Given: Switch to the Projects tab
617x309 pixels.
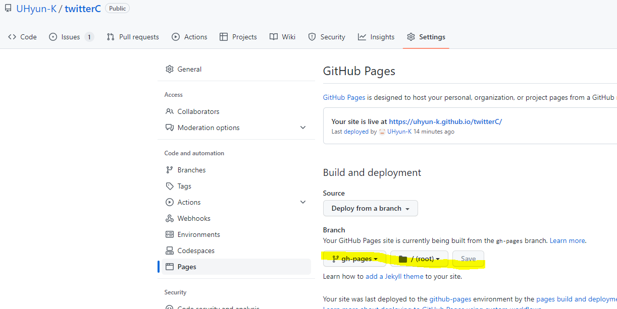Looking at the screenshot, I should pyautogui.click(x=238, y=37).
